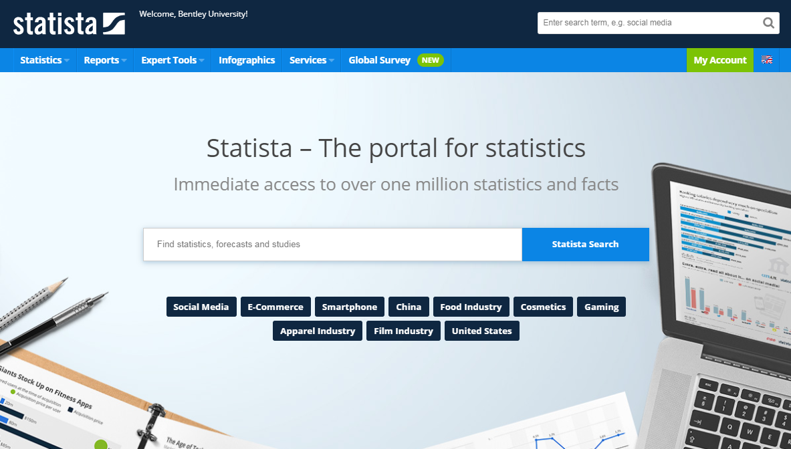791x449 pixels.
Task: Open the Expert Tools dropdown
Action: pyautogui.click(x=168, y=60)
